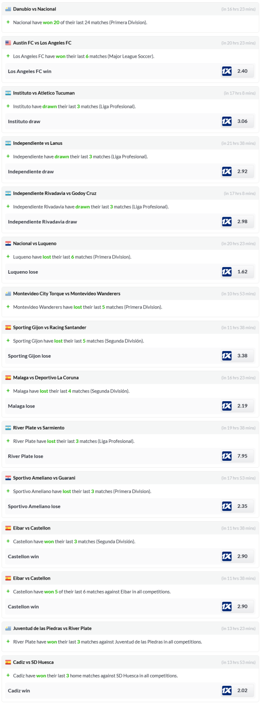This screenshot has width=261, height=704.
Task: Open the Malaga vs Deportivo La Coruna match
Action: (46, 378)
